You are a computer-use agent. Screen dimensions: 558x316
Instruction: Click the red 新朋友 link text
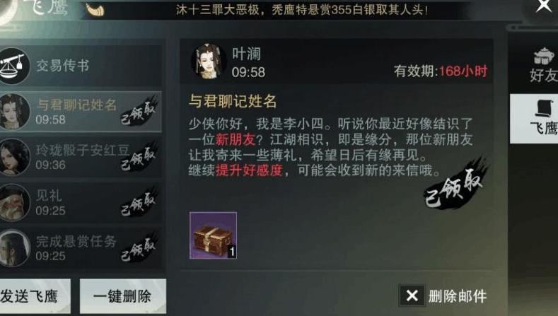pyautogui.click(x=236, y=139)
